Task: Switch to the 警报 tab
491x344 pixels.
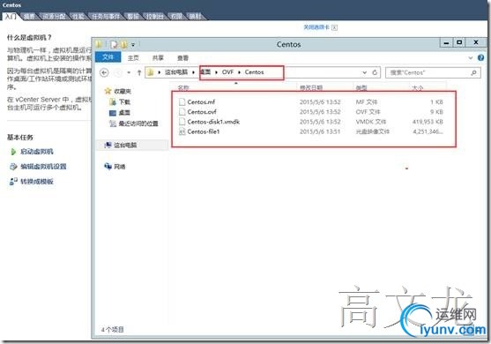Action: [133, 16]
